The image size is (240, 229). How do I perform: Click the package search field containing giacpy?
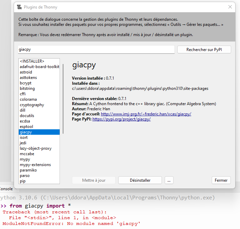96,49
